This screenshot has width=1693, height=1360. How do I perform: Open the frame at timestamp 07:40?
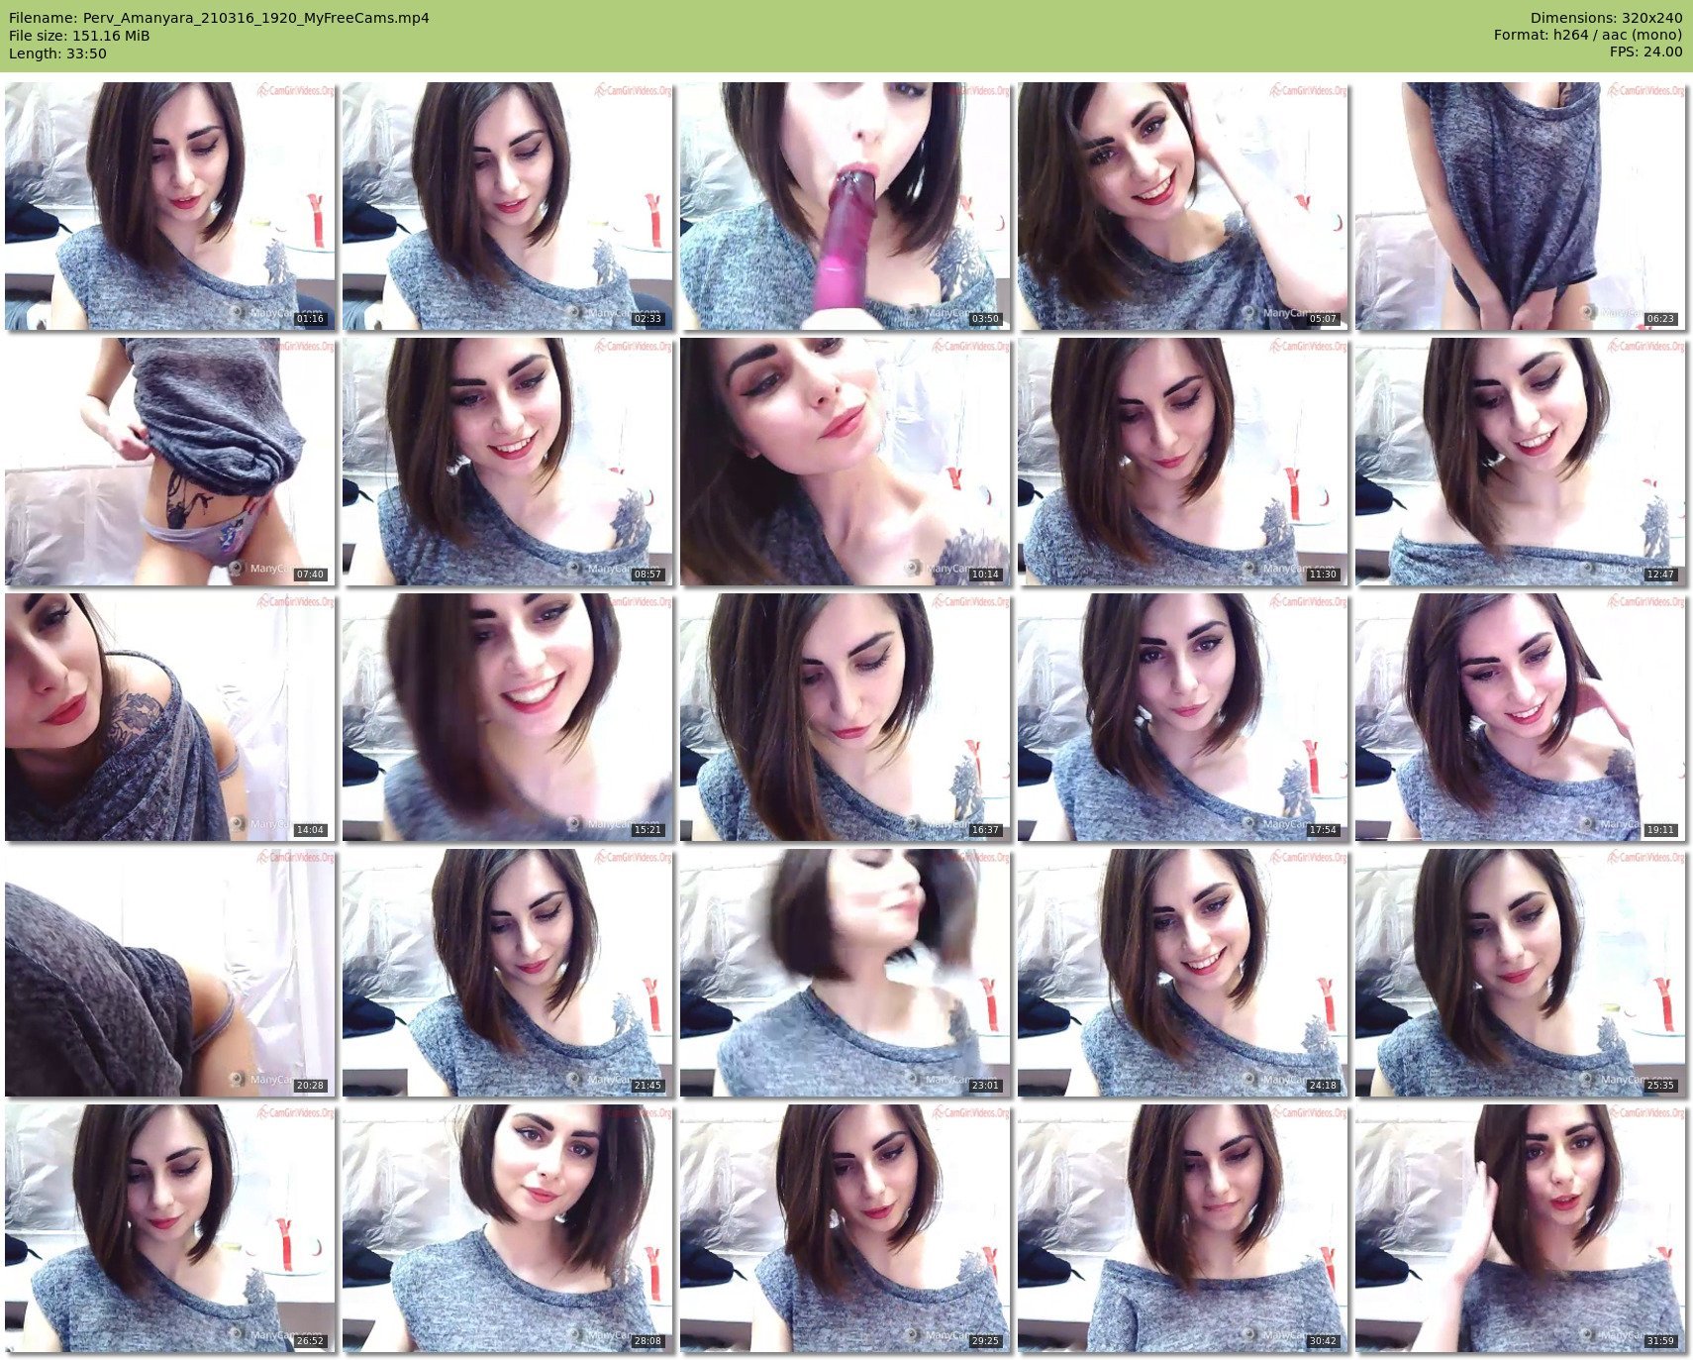point(169,462)
